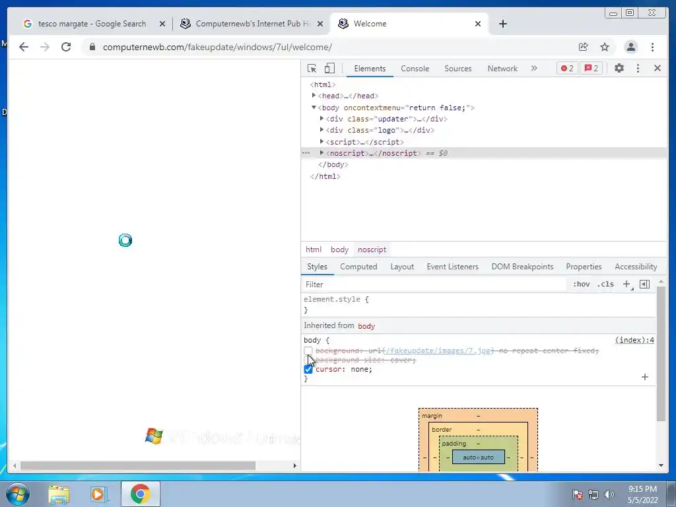The height and width of the screenshot is (507, 676).
Task: Click the browser forward arrow
Action: click(x=45, y=47)
